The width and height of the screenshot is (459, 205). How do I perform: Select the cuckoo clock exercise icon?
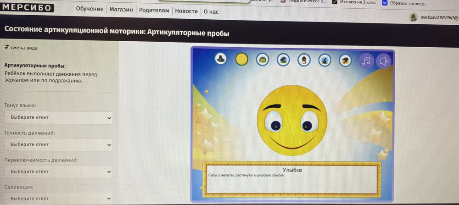(x=304, y=60)
